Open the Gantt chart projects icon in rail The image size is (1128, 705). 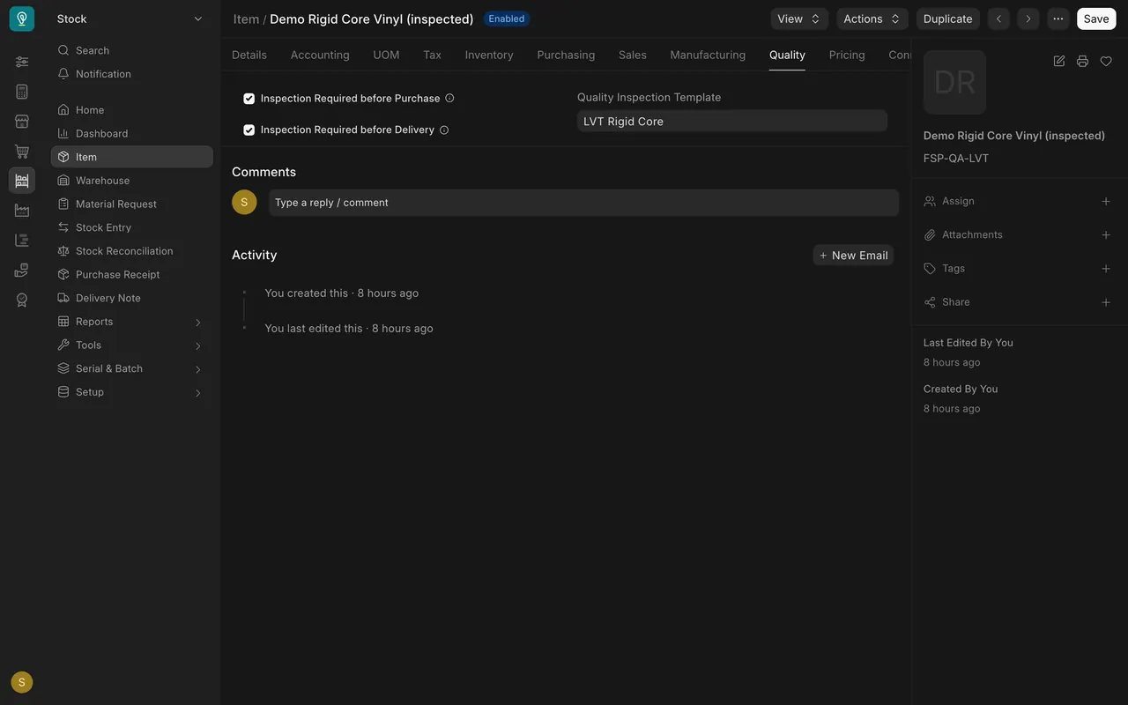coord(22,241)
